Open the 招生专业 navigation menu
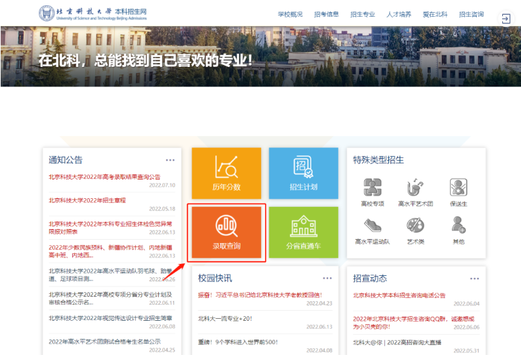The height and width of the screenshot is (363, 521). pos(362,14)
